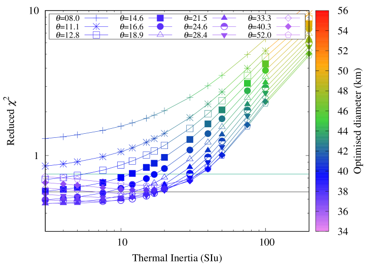
Task: Select the θ=18.9 legend label
Action: tap(131, 35)
